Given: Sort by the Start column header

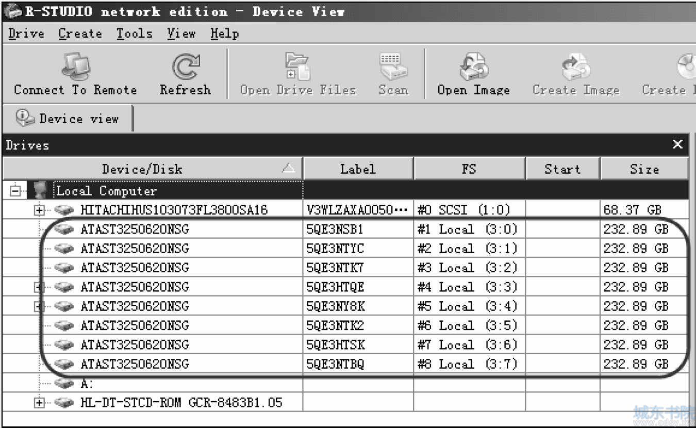Looking at the screenshot, I should [562, 169].
